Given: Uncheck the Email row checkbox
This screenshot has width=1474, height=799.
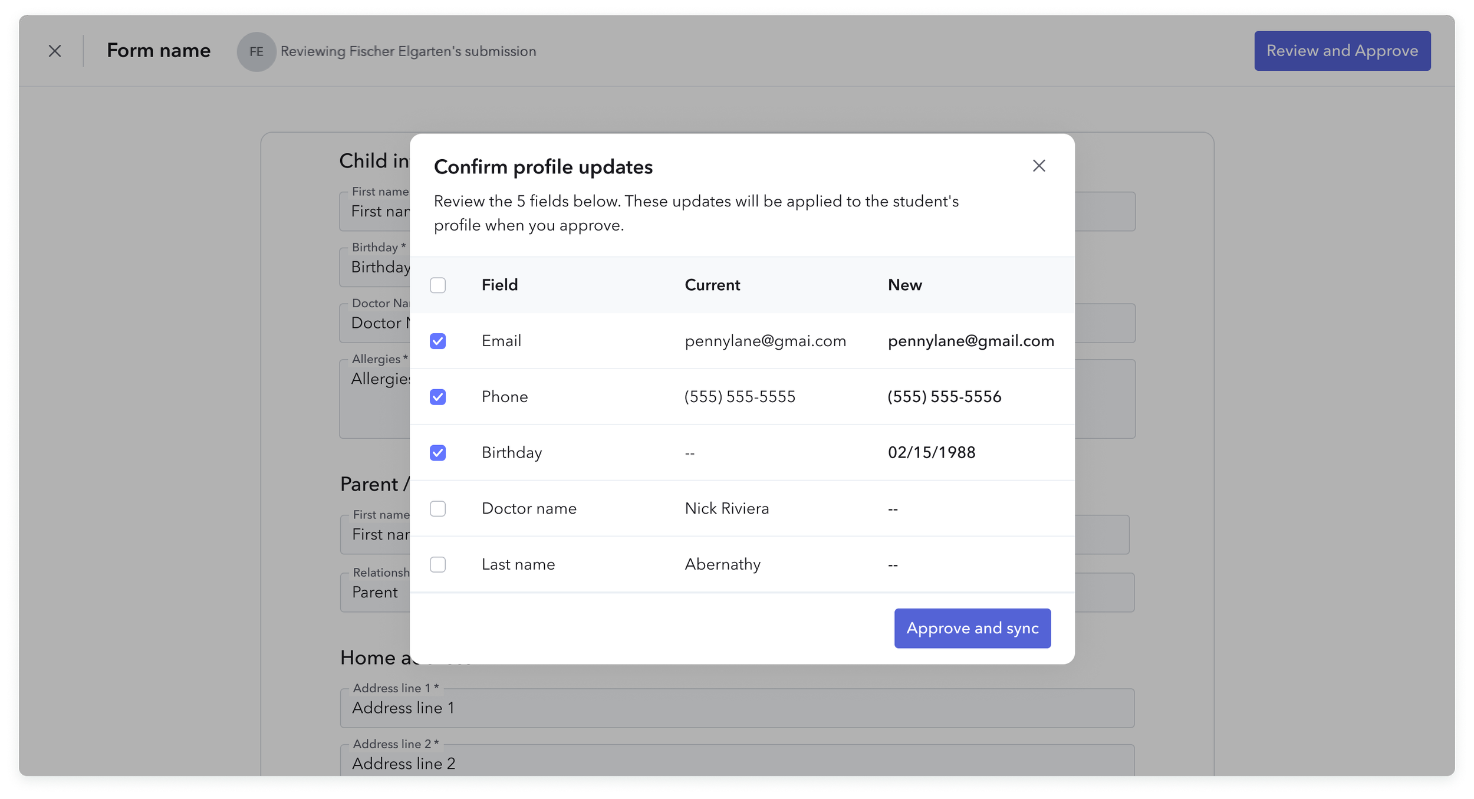Looking at the screenshot, I should 437,341.
